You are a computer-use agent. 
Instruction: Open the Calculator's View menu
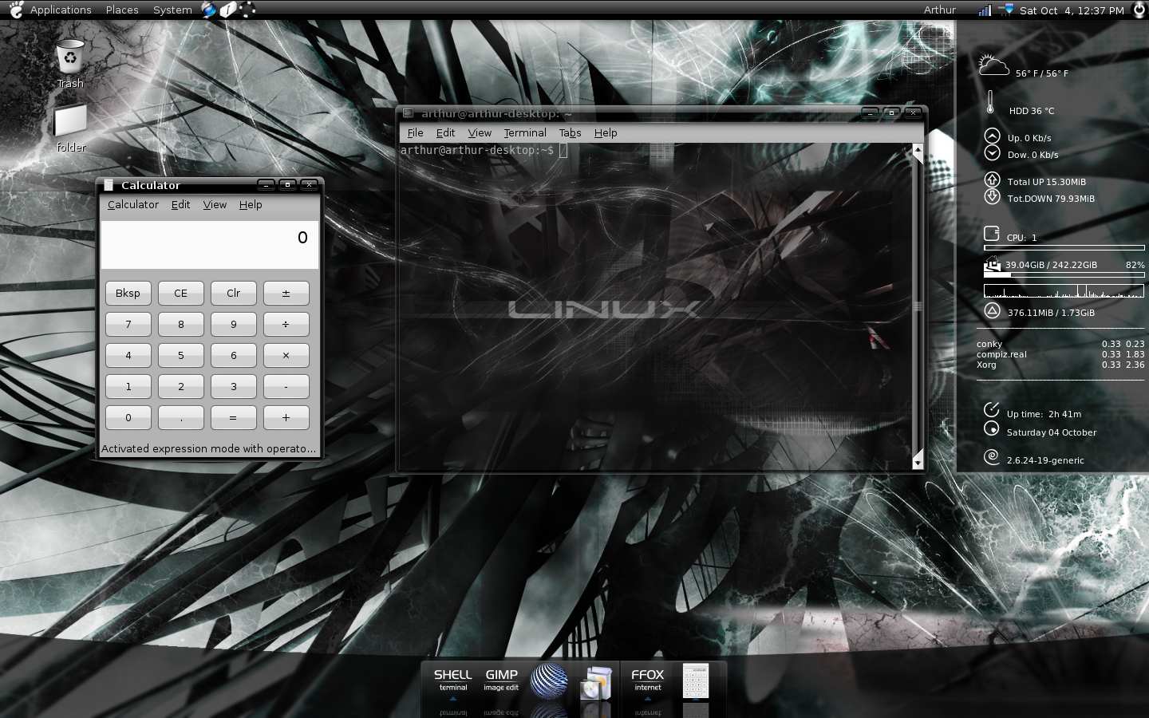point(215,204)
